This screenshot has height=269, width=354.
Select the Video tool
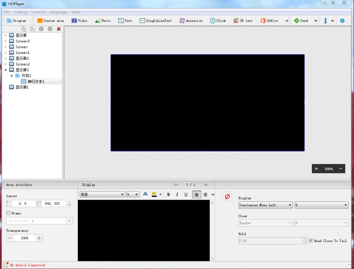79,20
